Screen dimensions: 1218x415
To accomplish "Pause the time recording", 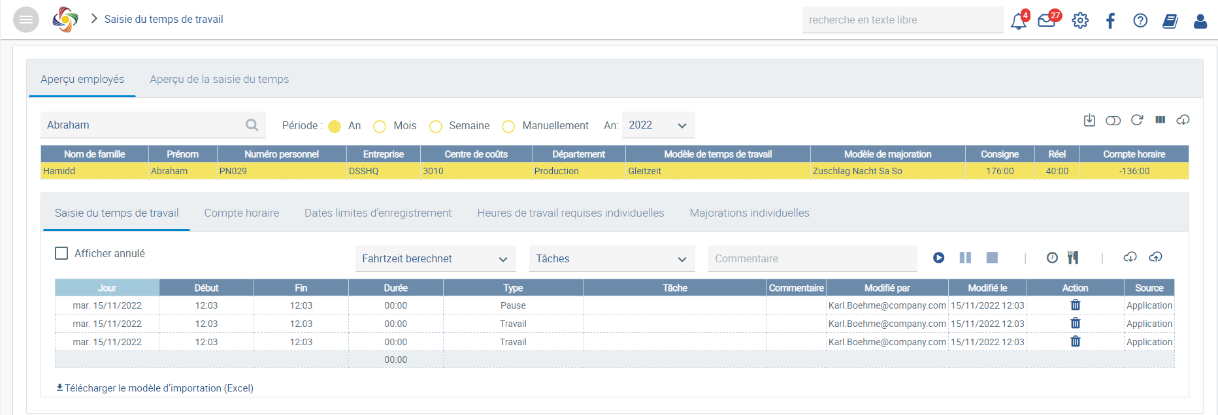I will click(965, 258).
